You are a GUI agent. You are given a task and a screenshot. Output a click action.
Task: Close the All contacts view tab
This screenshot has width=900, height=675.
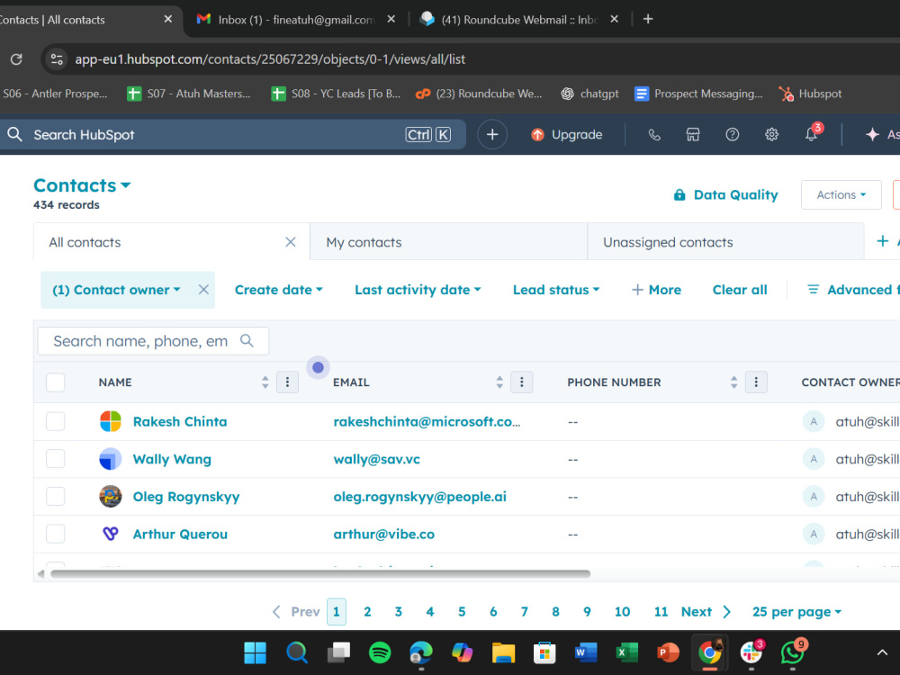[x=291, y=242]
